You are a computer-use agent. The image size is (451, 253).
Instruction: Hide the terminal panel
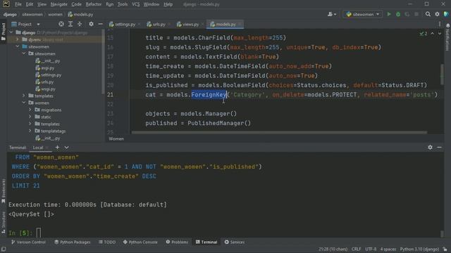click(439, 148)
